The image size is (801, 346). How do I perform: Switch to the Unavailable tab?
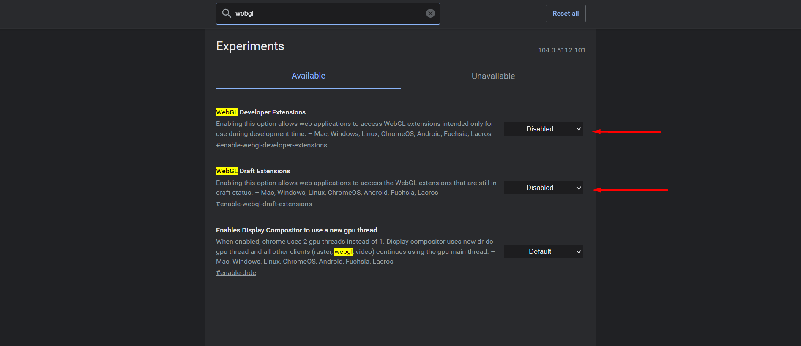click(493, 76)
